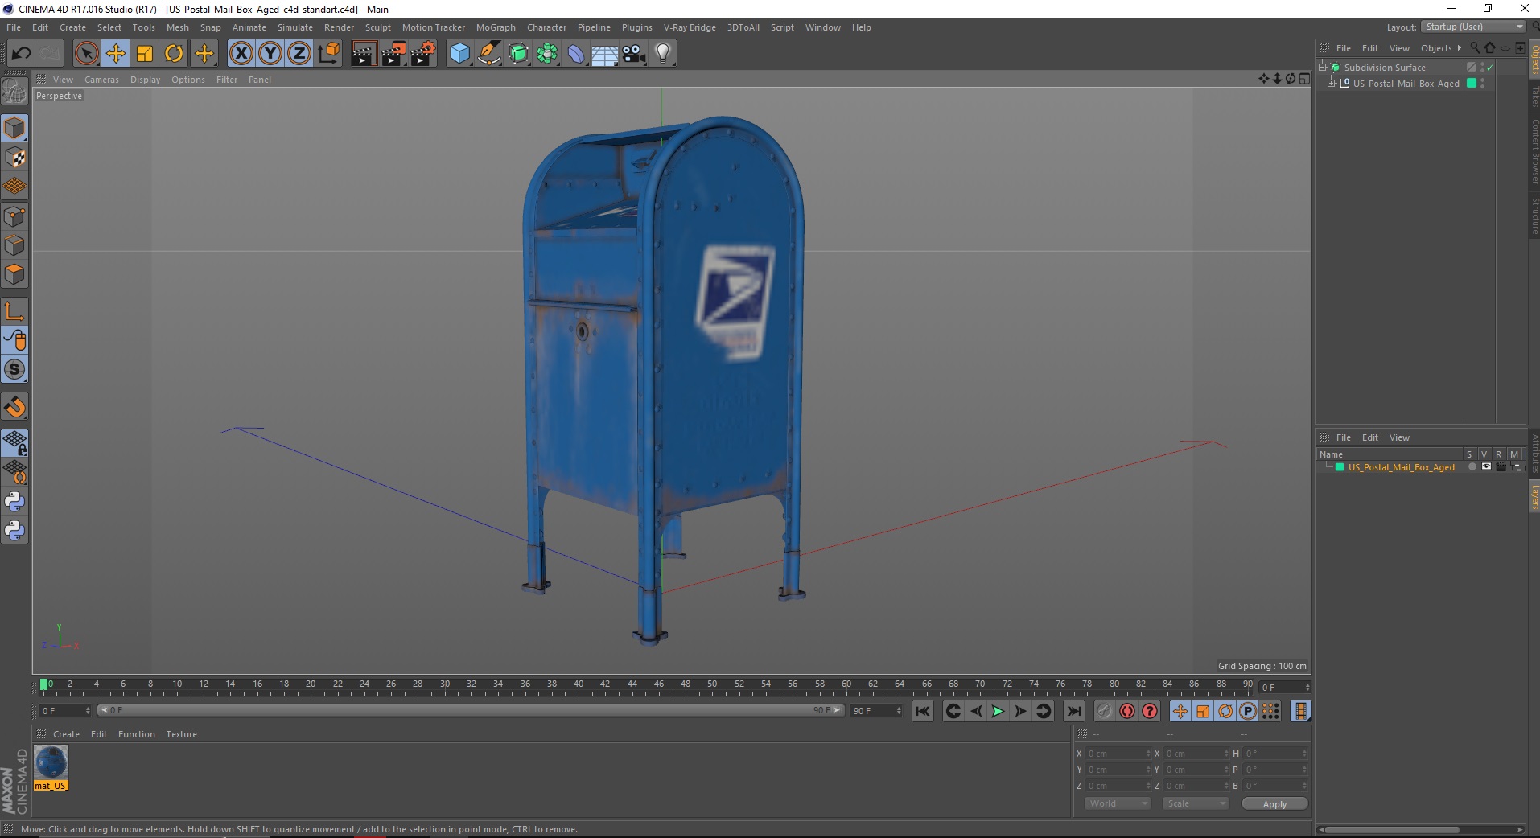Open material manager Texture menu
The width and height of the screenshot is (1540, 838).
(x=182, y=734)
